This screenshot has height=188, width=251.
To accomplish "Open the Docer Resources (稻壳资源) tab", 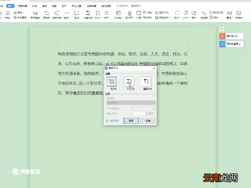I will 106,6.
